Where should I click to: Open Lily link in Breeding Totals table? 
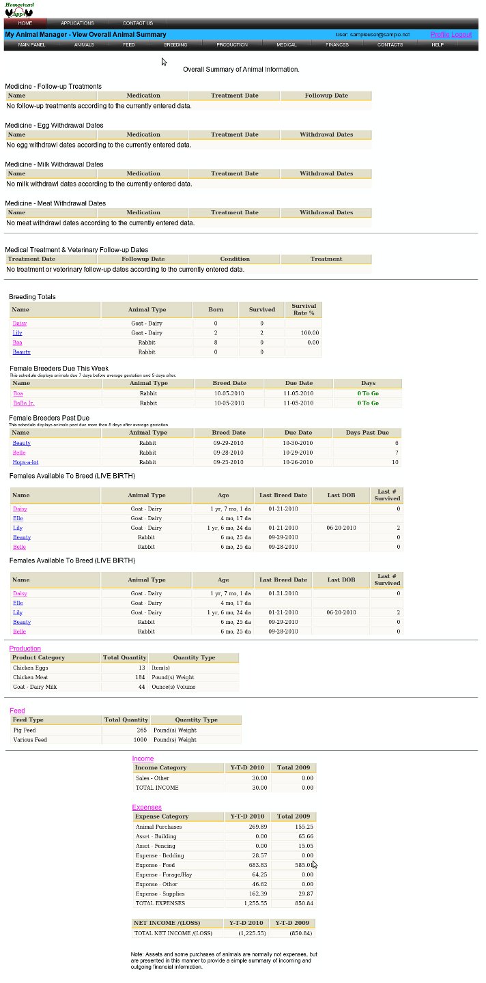(x=18, y=332)
